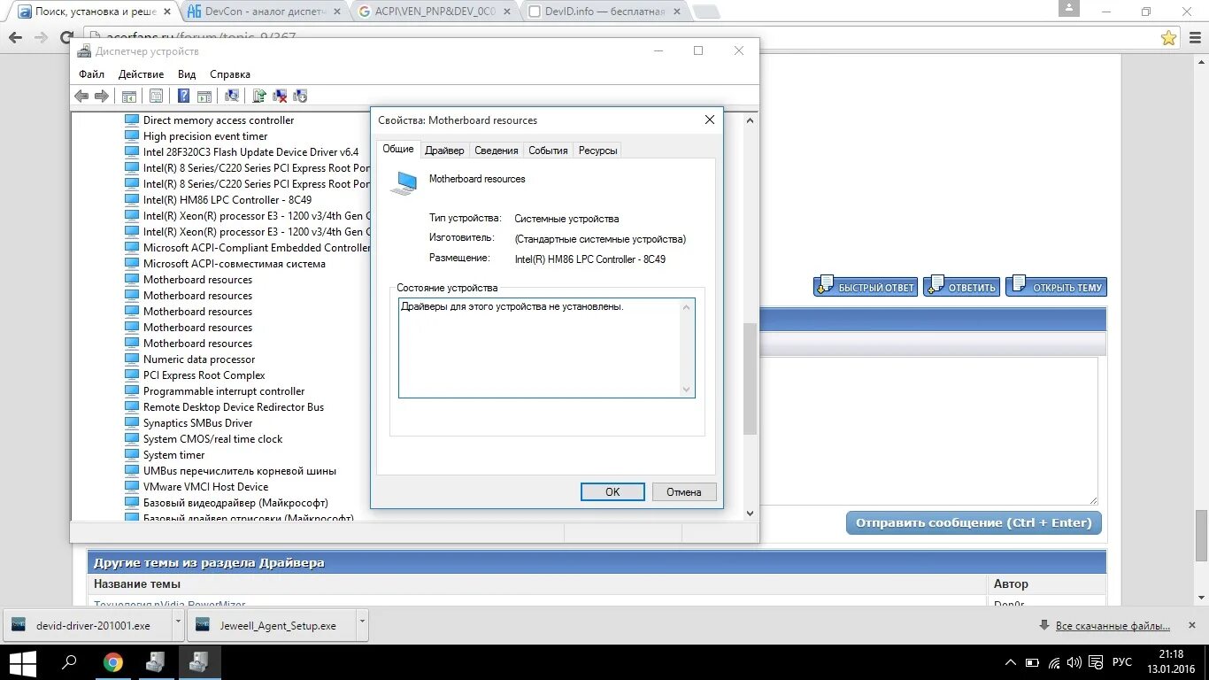
Task: Select PCI Express Root Complex device
Action: click(x=204, y=375)
